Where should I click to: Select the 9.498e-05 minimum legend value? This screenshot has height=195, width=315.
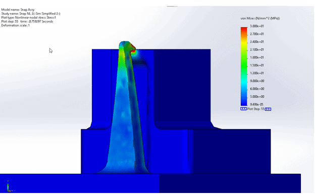click(x=256, y=104)
